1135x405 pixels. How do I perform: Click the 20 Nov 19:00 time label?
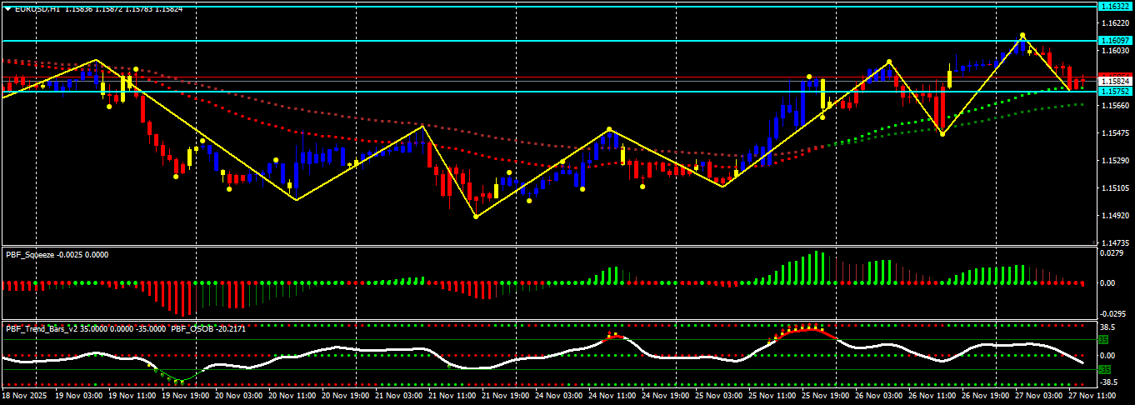(x=346, y=397)
